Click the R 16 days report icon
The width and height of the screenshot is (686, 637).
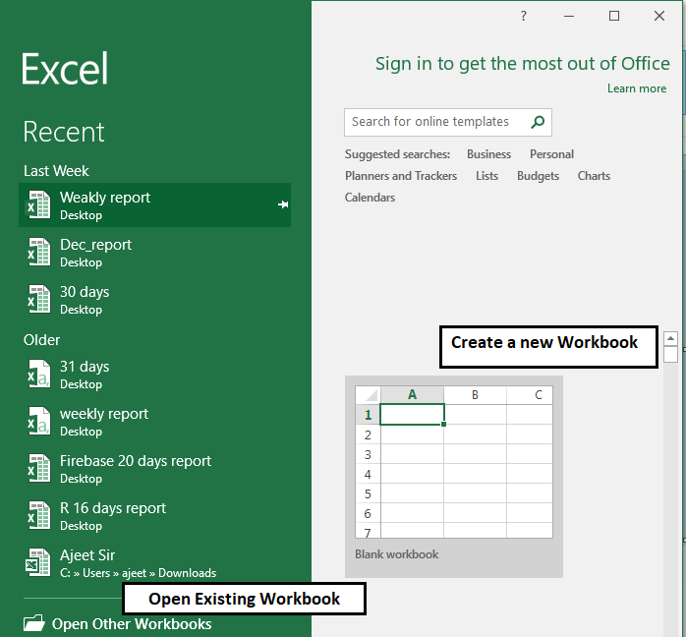tap(38, 516)
